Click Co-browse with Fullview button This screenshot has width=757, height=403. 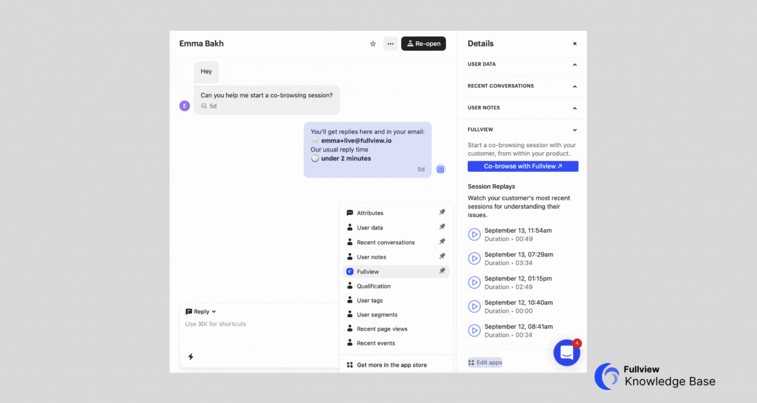523,166
